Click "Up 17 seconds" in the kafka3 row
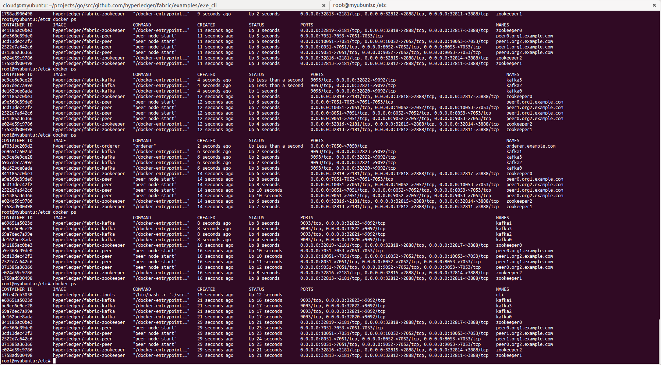This screenshot has width=661, height=365. click(x=265, y=306)
